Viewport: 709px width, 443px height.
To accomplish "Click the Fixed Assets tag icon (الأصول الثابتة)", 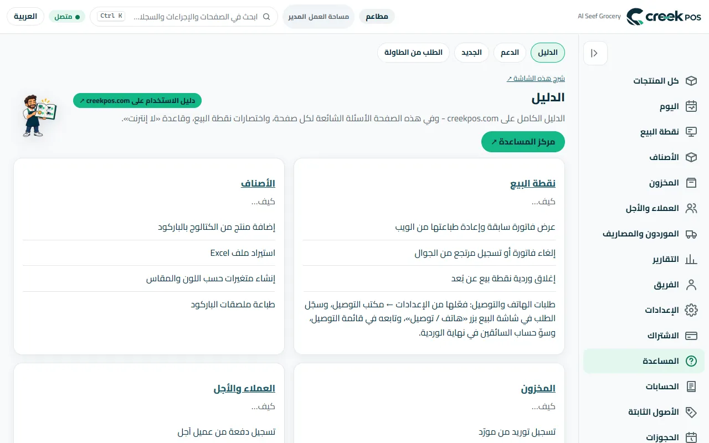I will (x=691, y=412).
